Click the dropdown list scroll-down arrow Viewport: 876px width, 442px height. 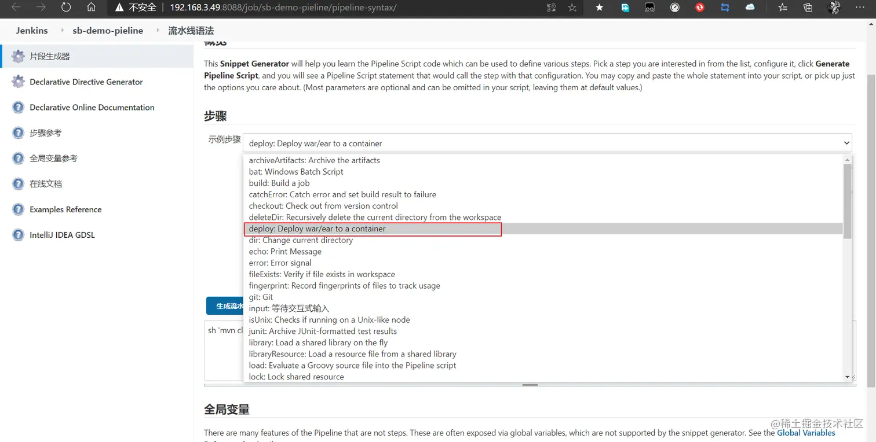[x=847, y=377]
